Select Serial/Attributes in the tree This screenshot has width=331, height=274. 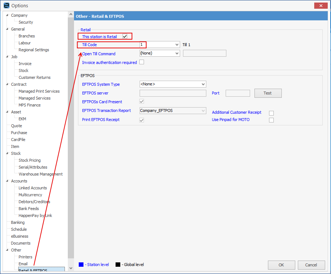(x=33, y=167)
